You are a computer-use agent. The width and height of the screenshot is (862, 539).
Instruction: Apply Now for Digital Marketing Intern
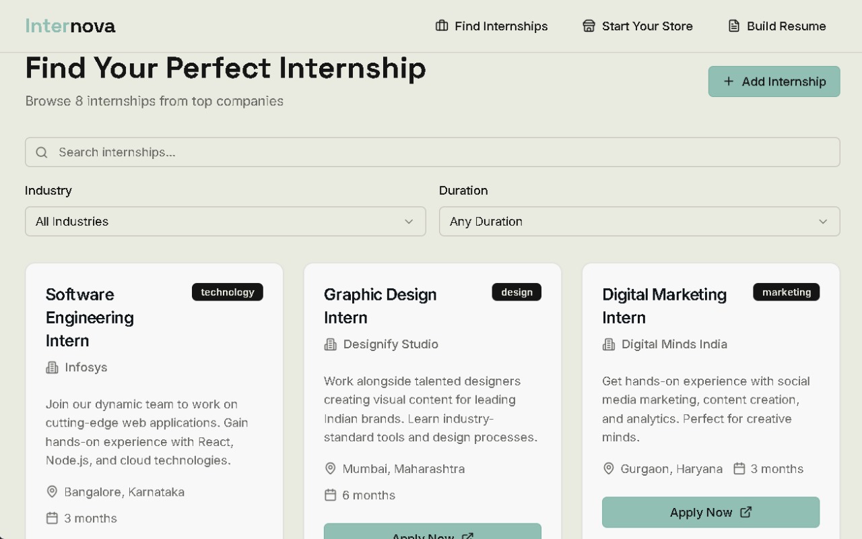(x=700, y=512)
